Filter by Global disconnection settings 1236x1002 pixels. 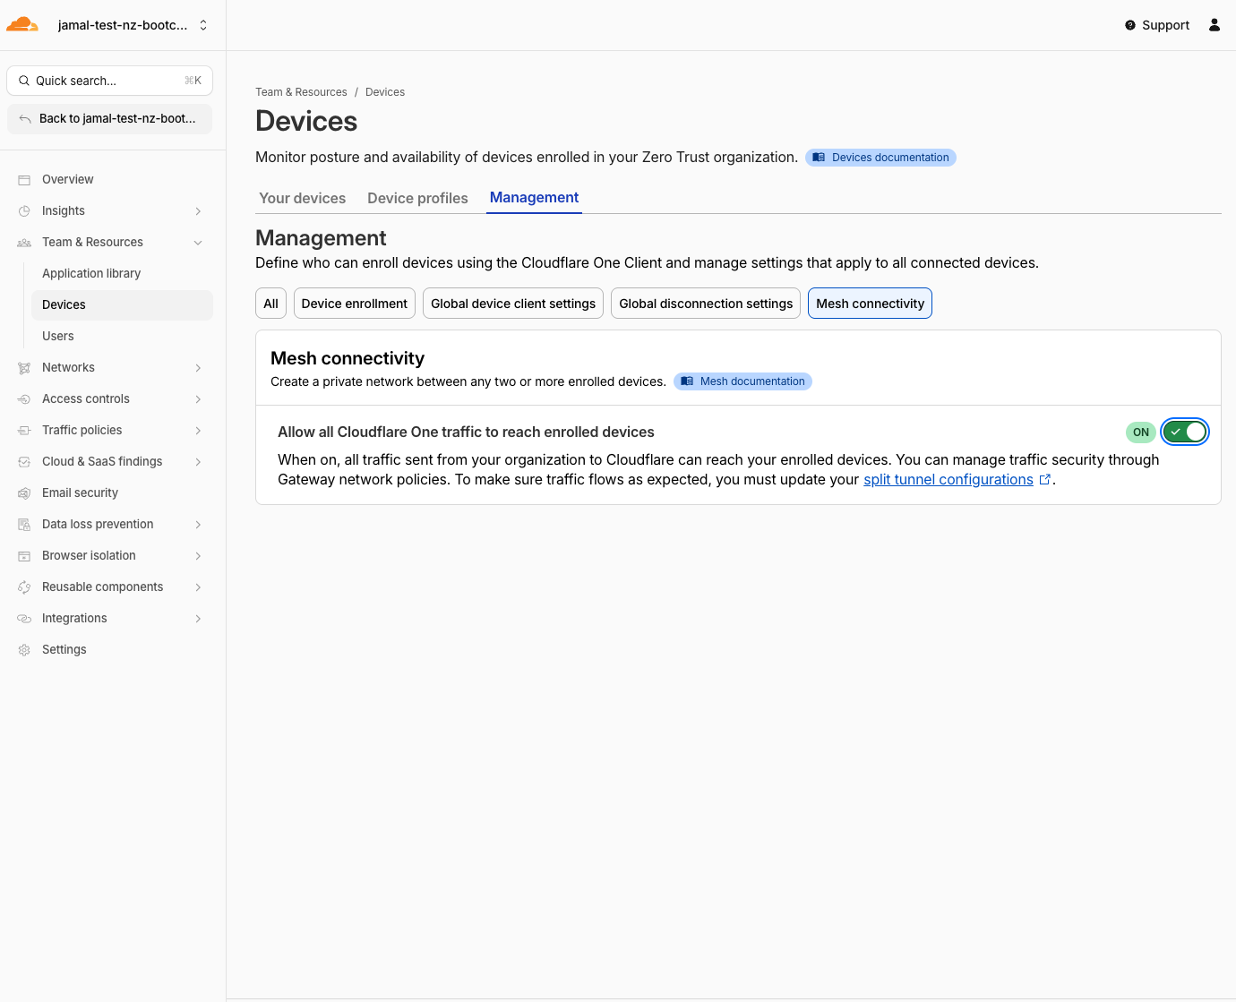[x=706, y=304]
